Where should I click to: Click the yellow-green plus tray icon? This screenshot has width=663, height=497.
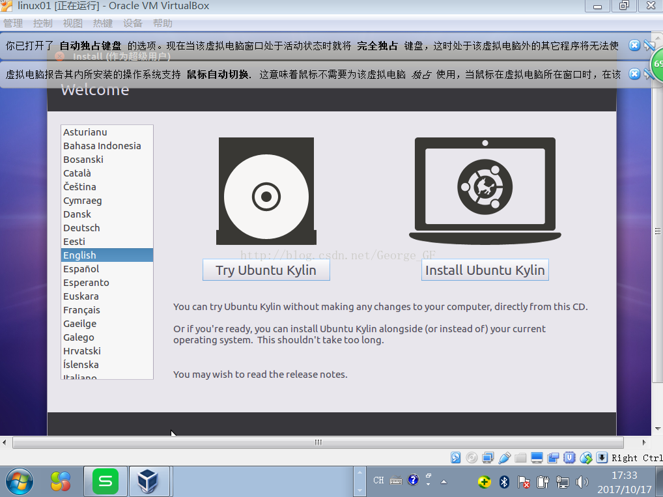485,482
